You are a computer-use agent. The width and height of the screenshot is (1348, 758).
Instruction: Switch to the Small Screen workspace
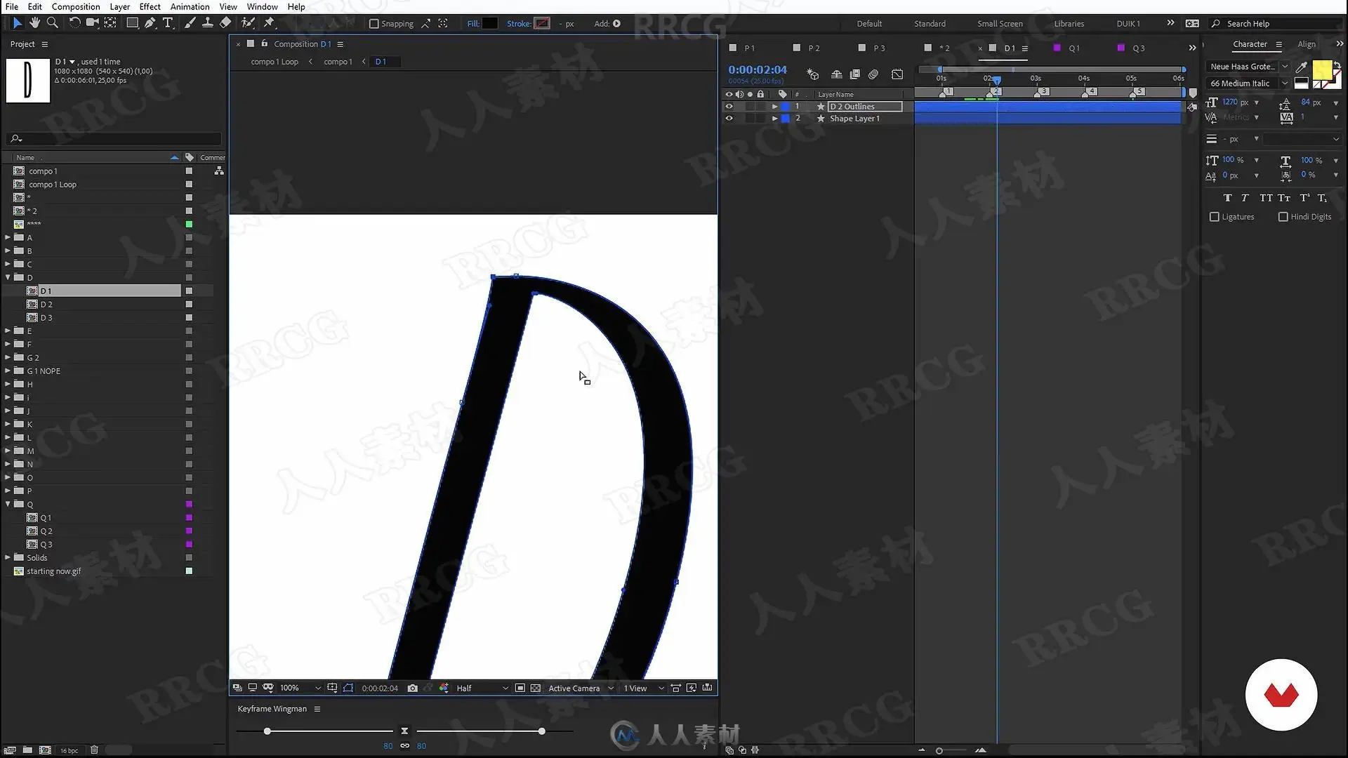pos(1000,24)
